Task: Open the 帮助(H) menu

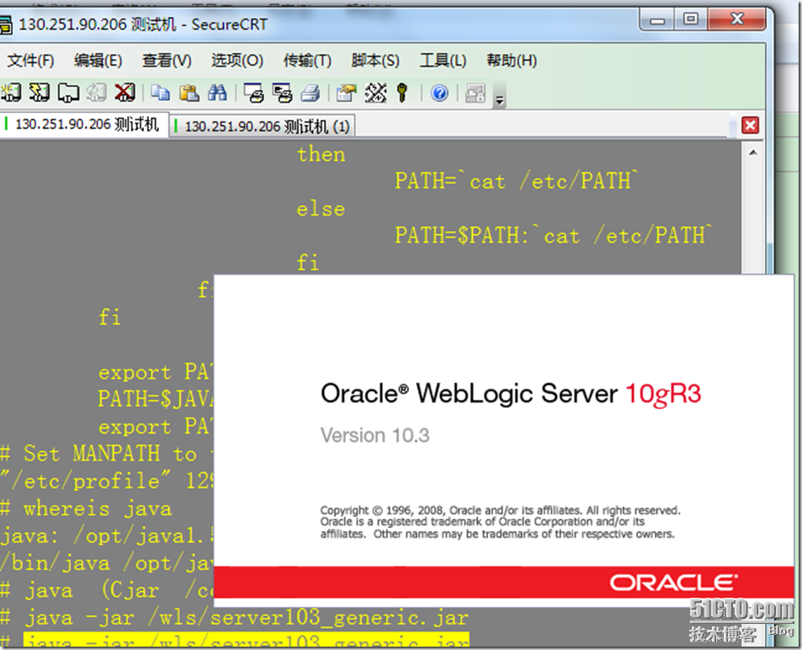Action: click(512, 61)
